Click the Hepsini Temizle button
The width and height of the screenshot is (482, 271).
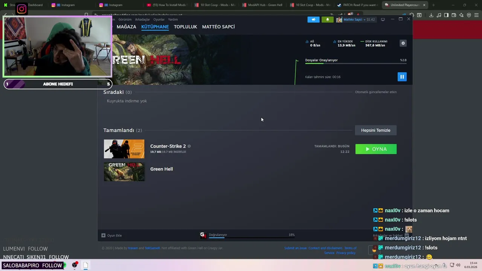coord(376,130)
